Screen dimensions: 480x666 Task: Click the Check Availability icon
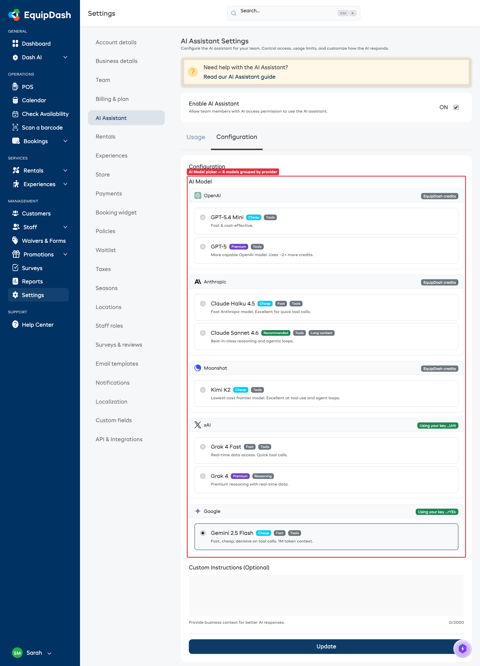pyautogui.click(x=15, y=114)
